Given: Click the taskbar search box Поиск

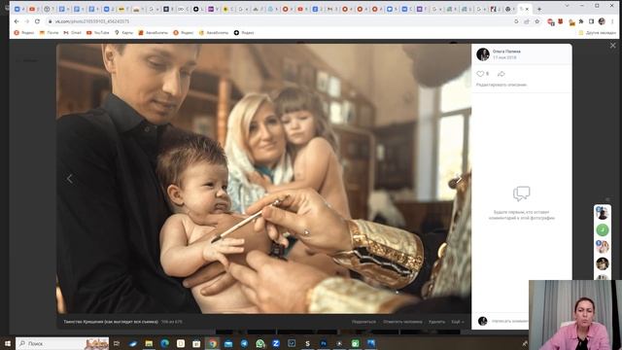Looking at the screenshot, I should [62, 343].
